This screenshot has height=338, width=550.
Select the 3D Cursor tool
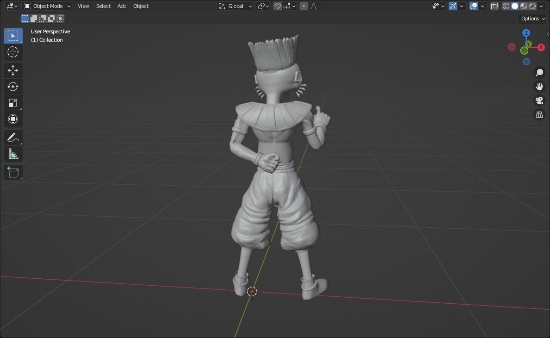[x=13, y=52]
